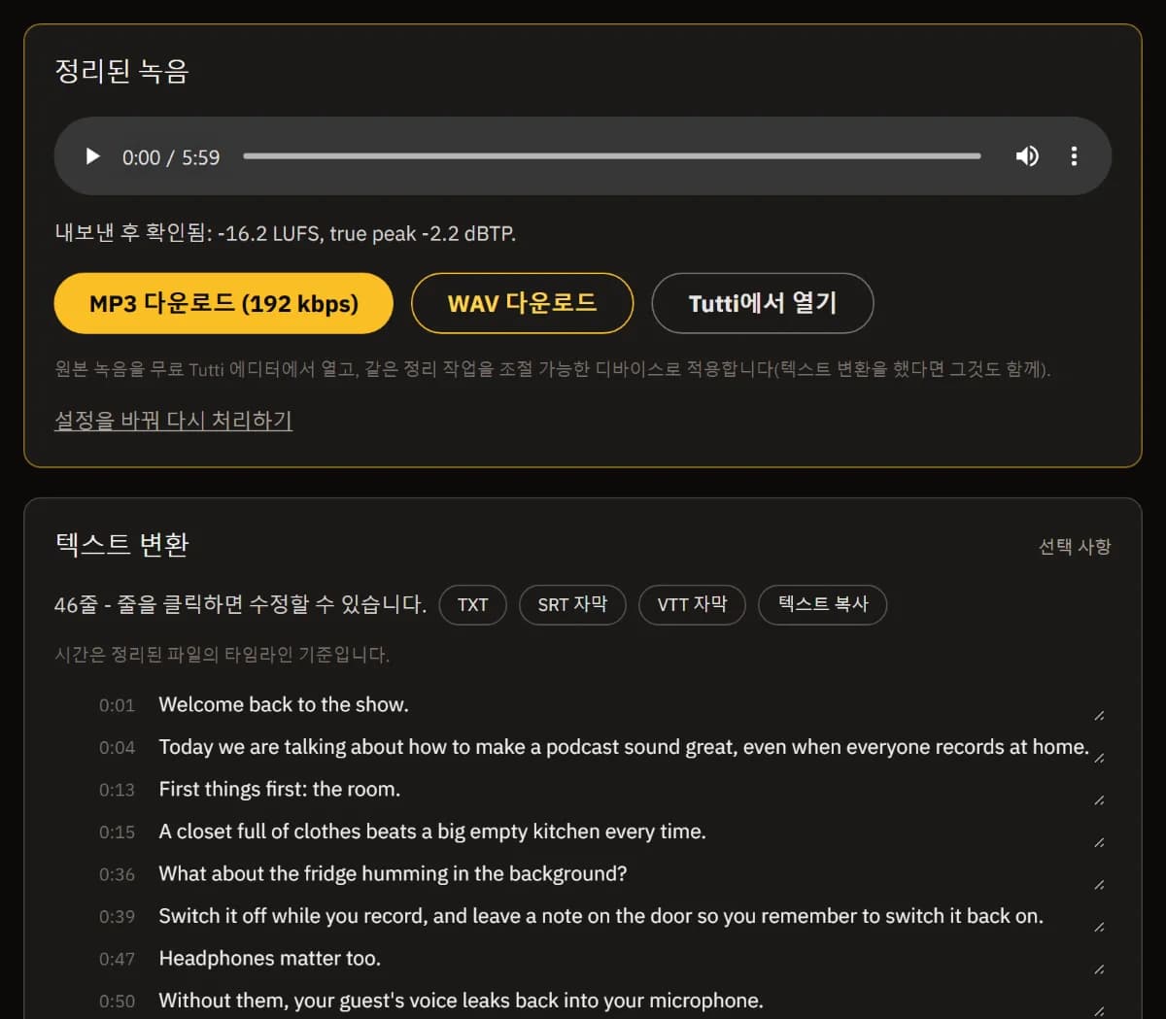Mute the audio player volume
1166x1019 pixels.
(1027, 156)
